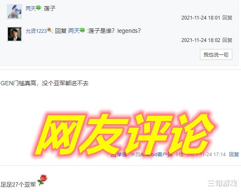Open the 允贤1223 username link
The width and height of the screenshot is (241, 192).
[x=36, y=31]
